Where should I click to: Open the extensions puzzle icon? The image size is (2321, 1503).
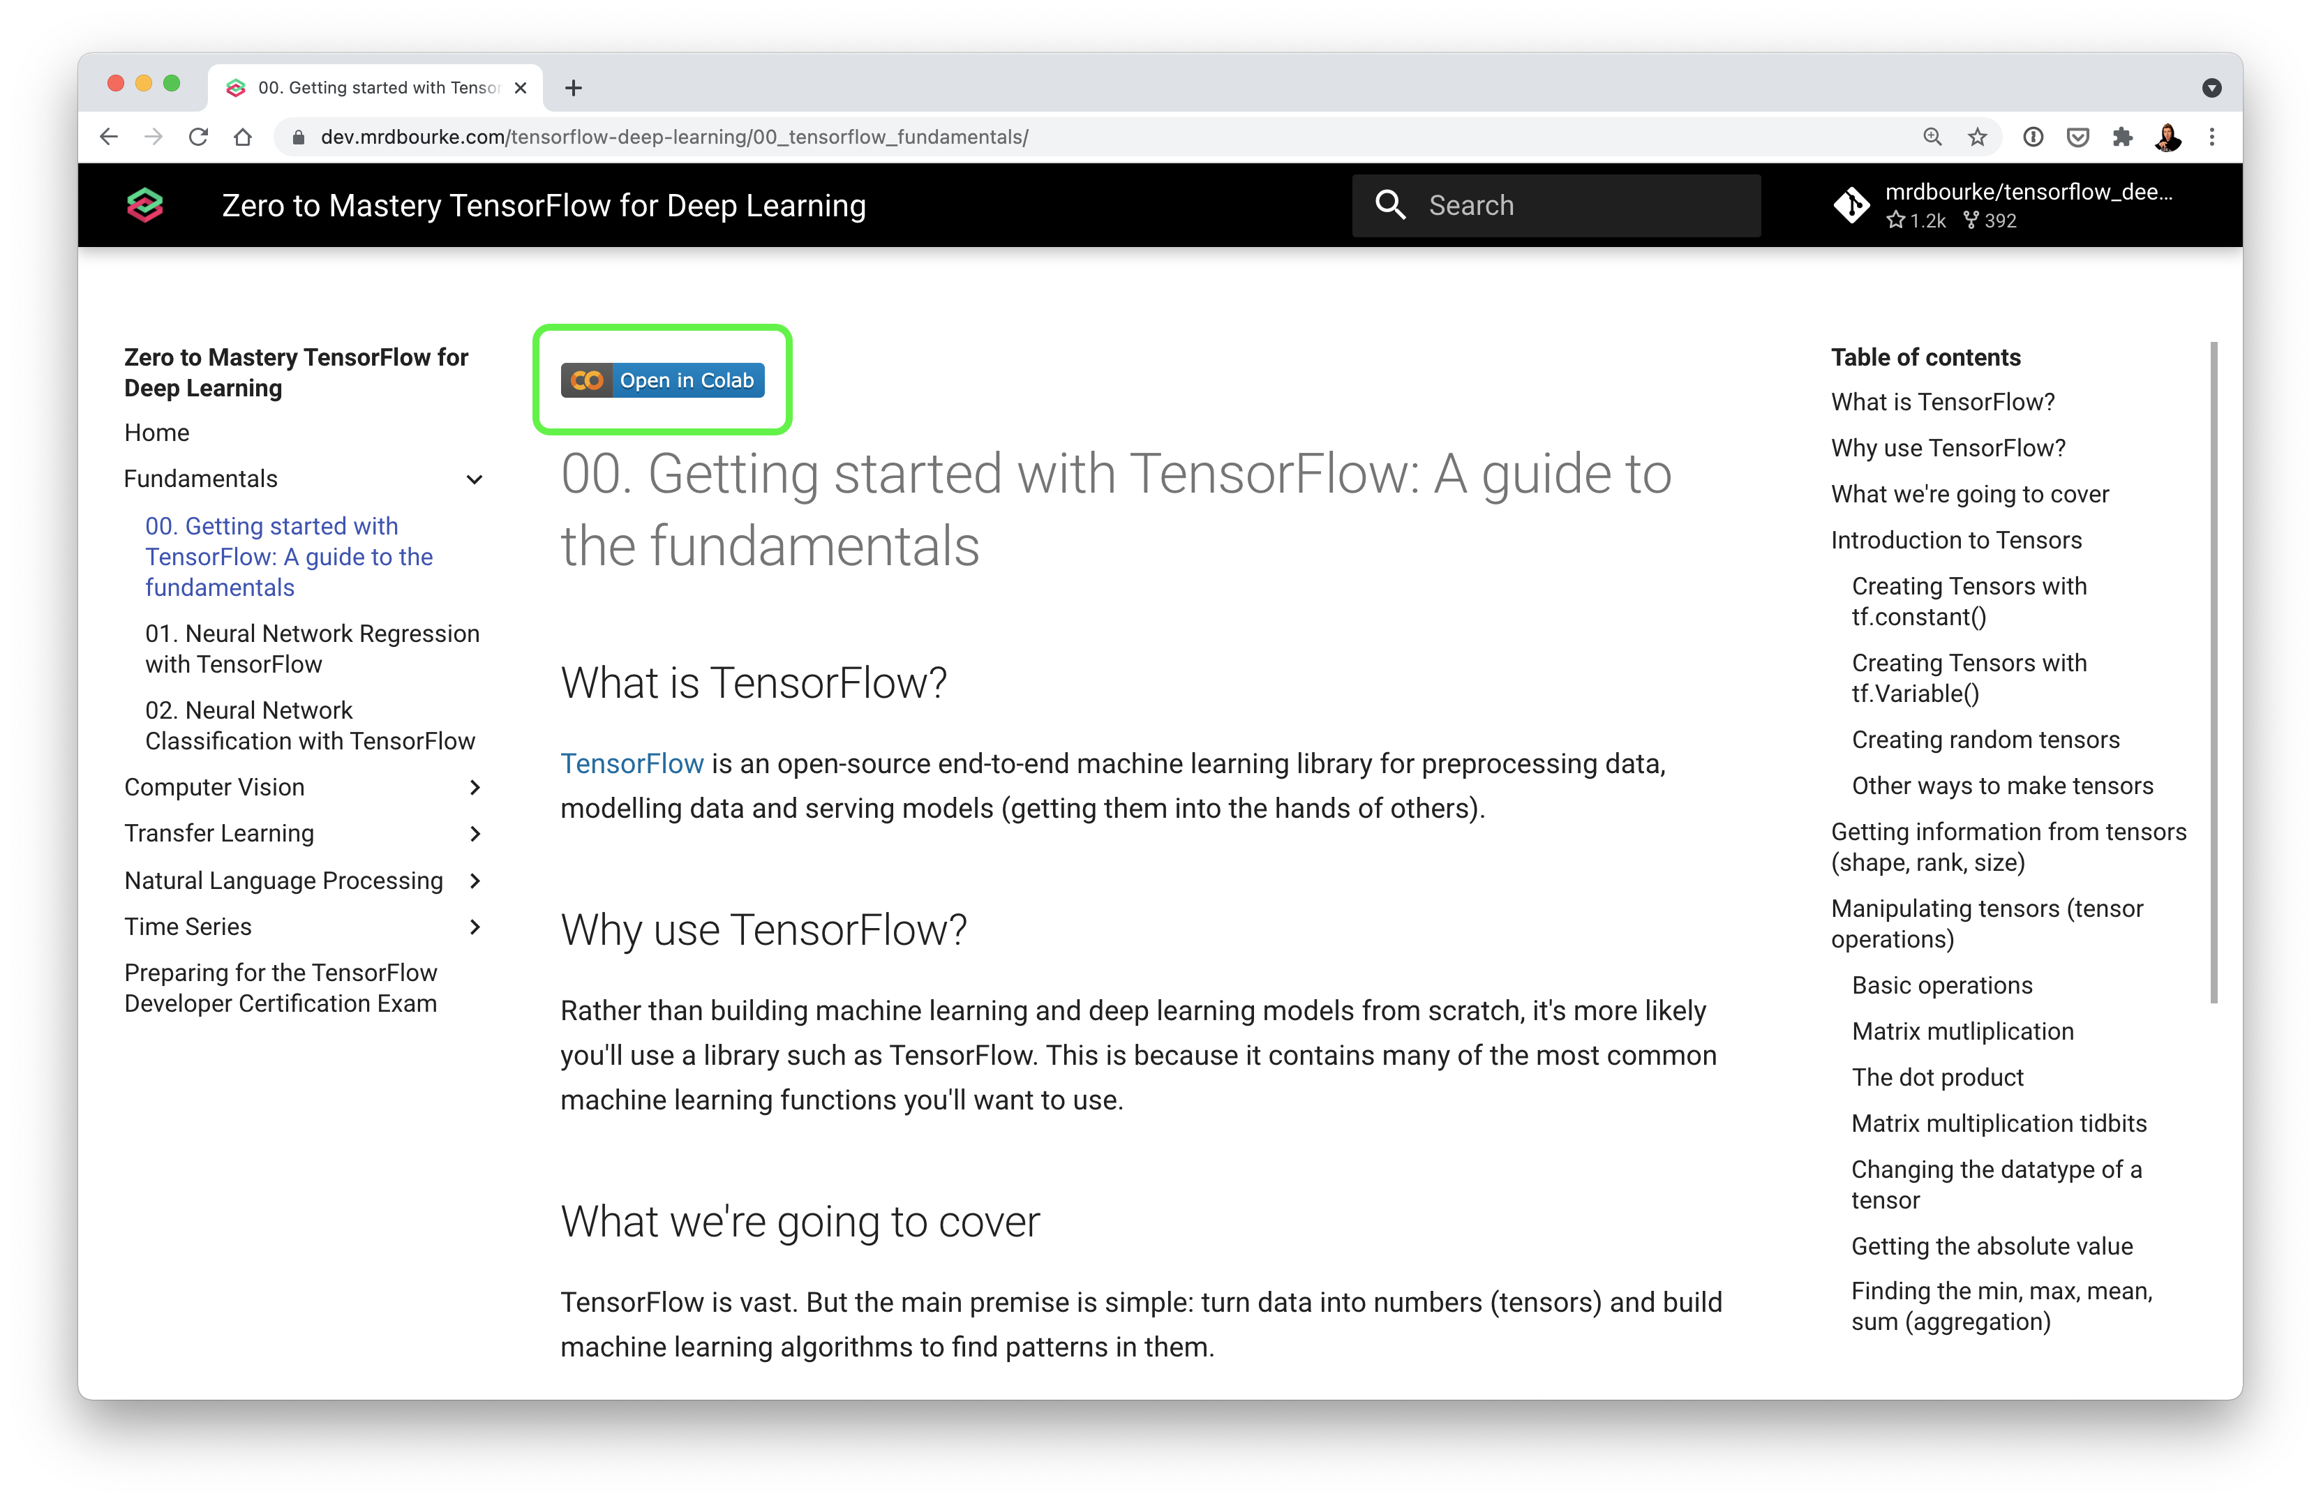[2122, 137]
